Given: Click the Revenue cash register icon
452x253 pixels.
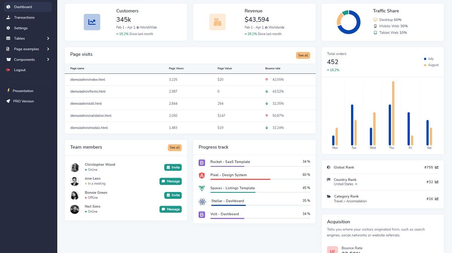Looking at the screenshot, I should (218, 21).
